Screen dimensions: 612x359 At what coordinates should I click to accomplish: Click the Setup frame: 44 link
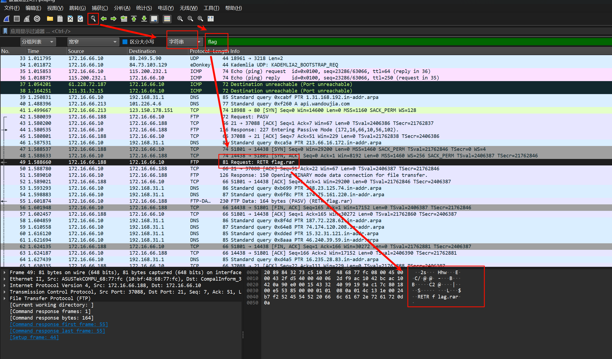point(34,337)
